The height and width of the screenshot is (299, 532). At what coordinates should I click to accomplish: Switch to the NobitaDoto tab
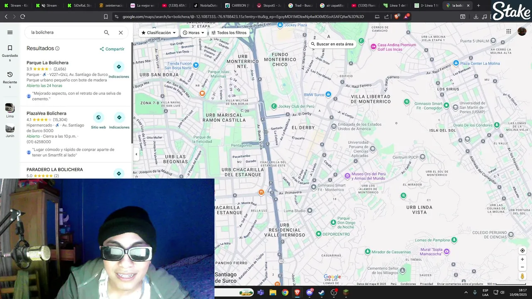(205, 5)
